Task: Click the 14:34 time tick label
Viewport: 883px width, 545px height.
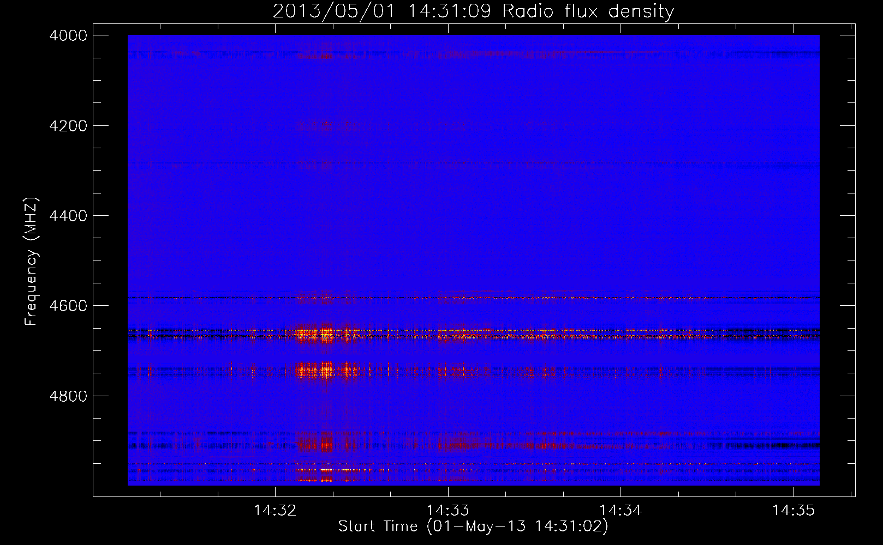Action: [621, 510]
